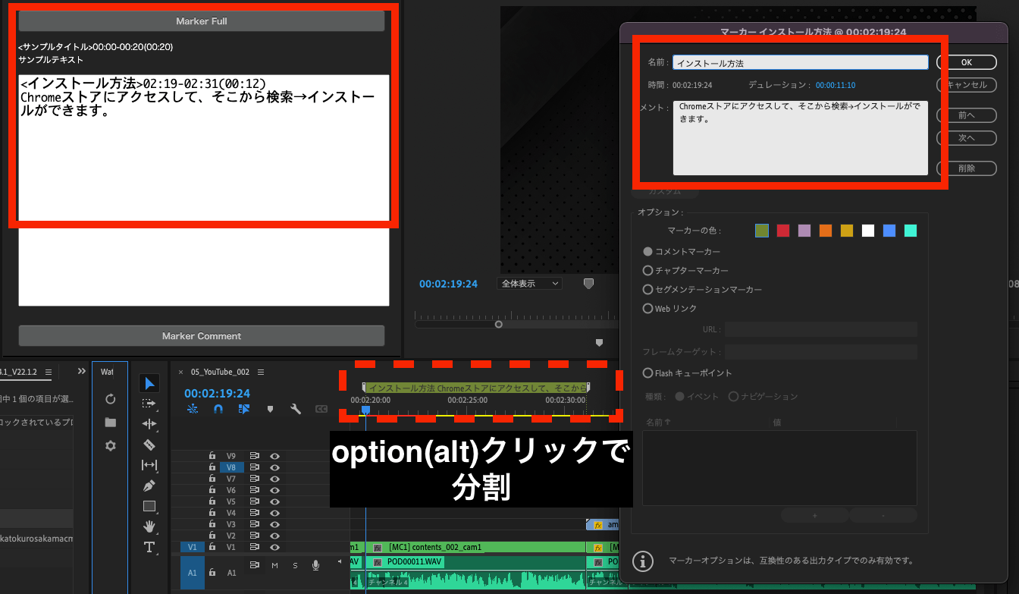Select the Hand tool
The image size is (1019, 594).
click(149, 526)
